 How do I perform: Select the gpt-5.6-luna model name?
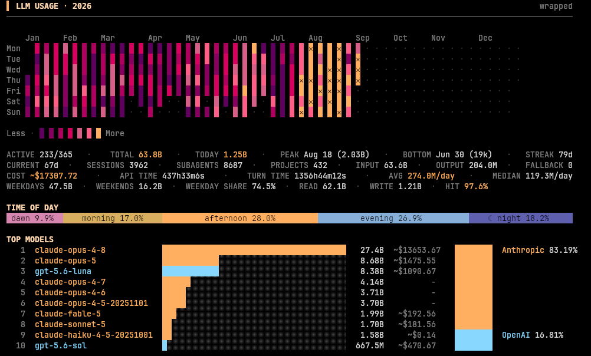(63, 271)
